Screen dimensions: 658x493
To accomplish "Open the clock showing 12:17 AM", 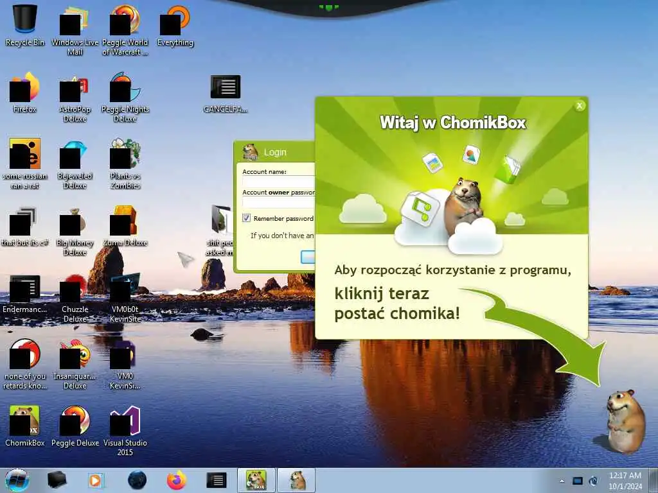I will coord(625,480).
